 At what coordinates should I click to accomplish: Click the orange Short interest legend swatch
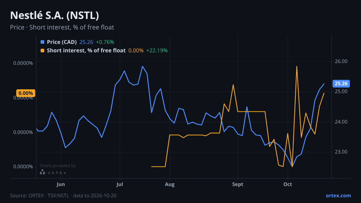pyautogui.click(x=42, y=51)
